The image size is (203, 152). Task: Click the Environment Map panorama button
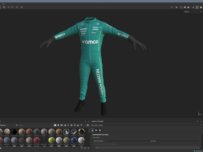[153, 141]
